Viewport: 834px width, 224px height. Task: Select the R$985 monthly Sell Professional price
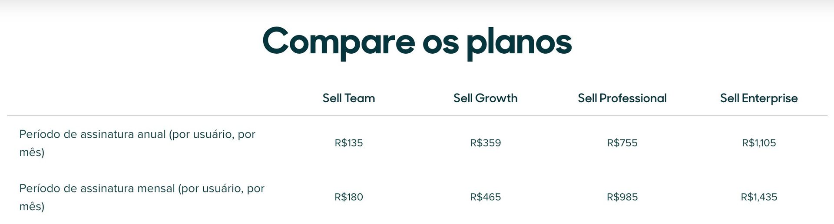click(622, 197)
